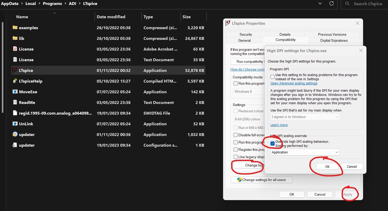Click the Learn more link
388x211 pixels.
pyautogui.click(x=279, y=125)
